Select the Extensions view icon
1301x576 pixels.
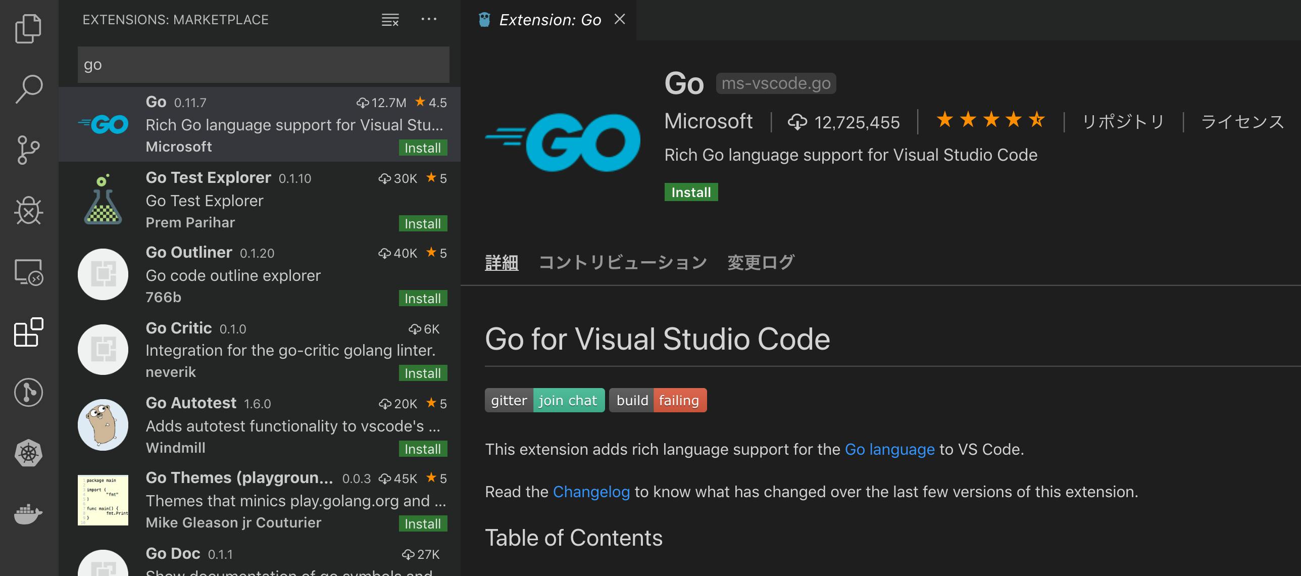point(29,332)
